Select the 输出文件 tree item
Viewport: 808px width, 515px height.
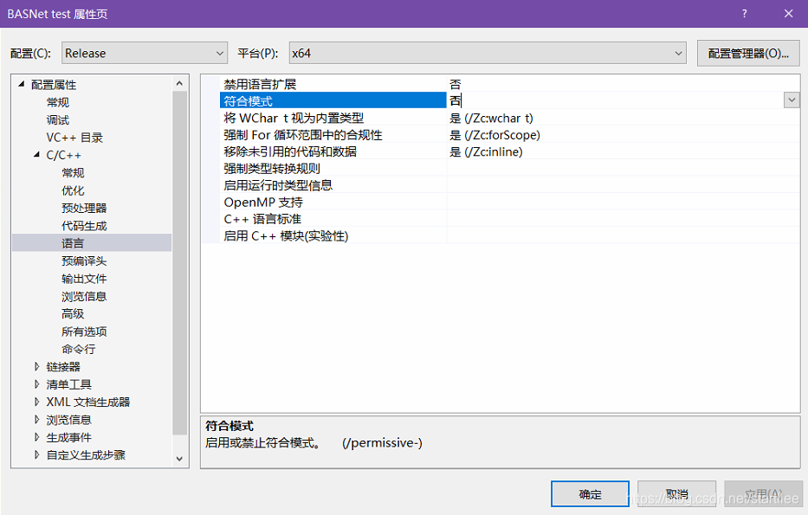tap(84, 279)
